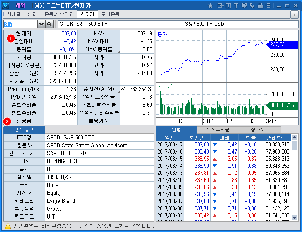302x232 pixels.
Task: Click the numbered screen '1' icon
Action: 228,5
